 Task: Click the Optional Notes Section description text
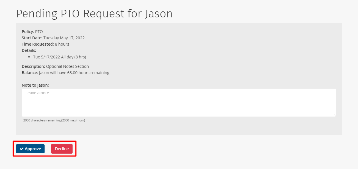pyautogui.click(x=67, y=66)
